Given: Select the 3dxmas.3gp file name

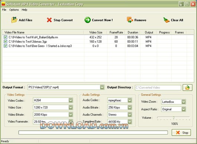Looking at the screenshot, I should [x=28, y=42].
